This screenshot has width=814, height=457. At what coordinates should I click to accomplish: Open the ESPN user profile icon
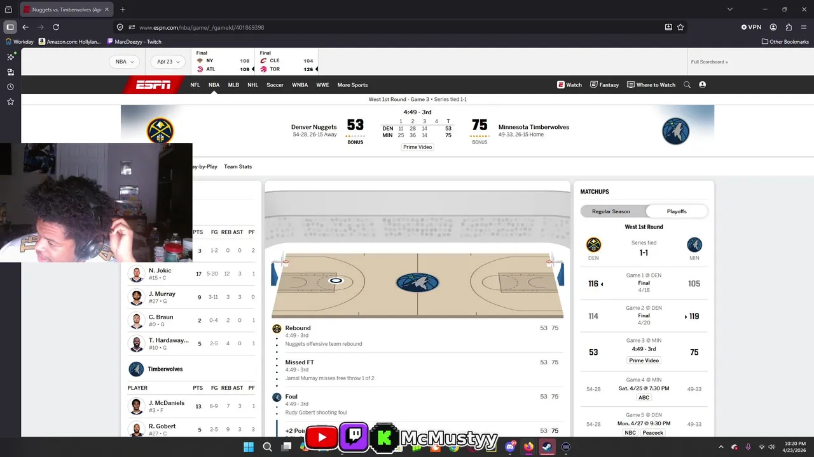coord(702,84)
